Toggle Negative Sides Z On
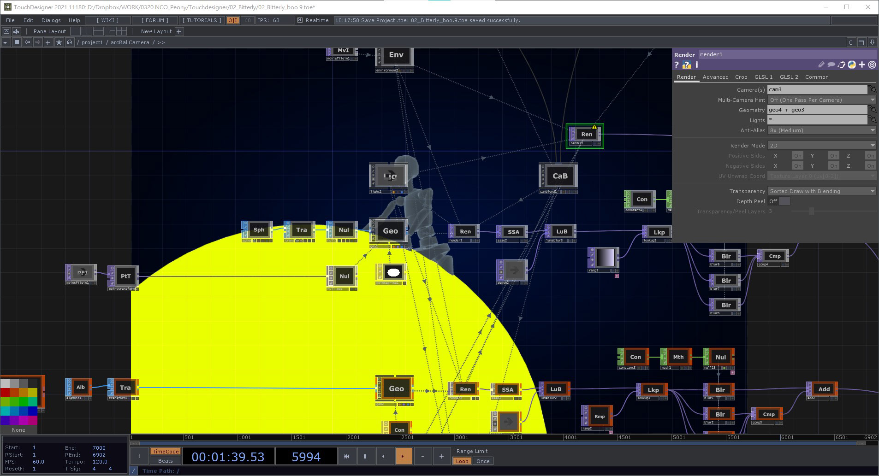This screenshot has width=879, height=476. click(x=870, y=166)
